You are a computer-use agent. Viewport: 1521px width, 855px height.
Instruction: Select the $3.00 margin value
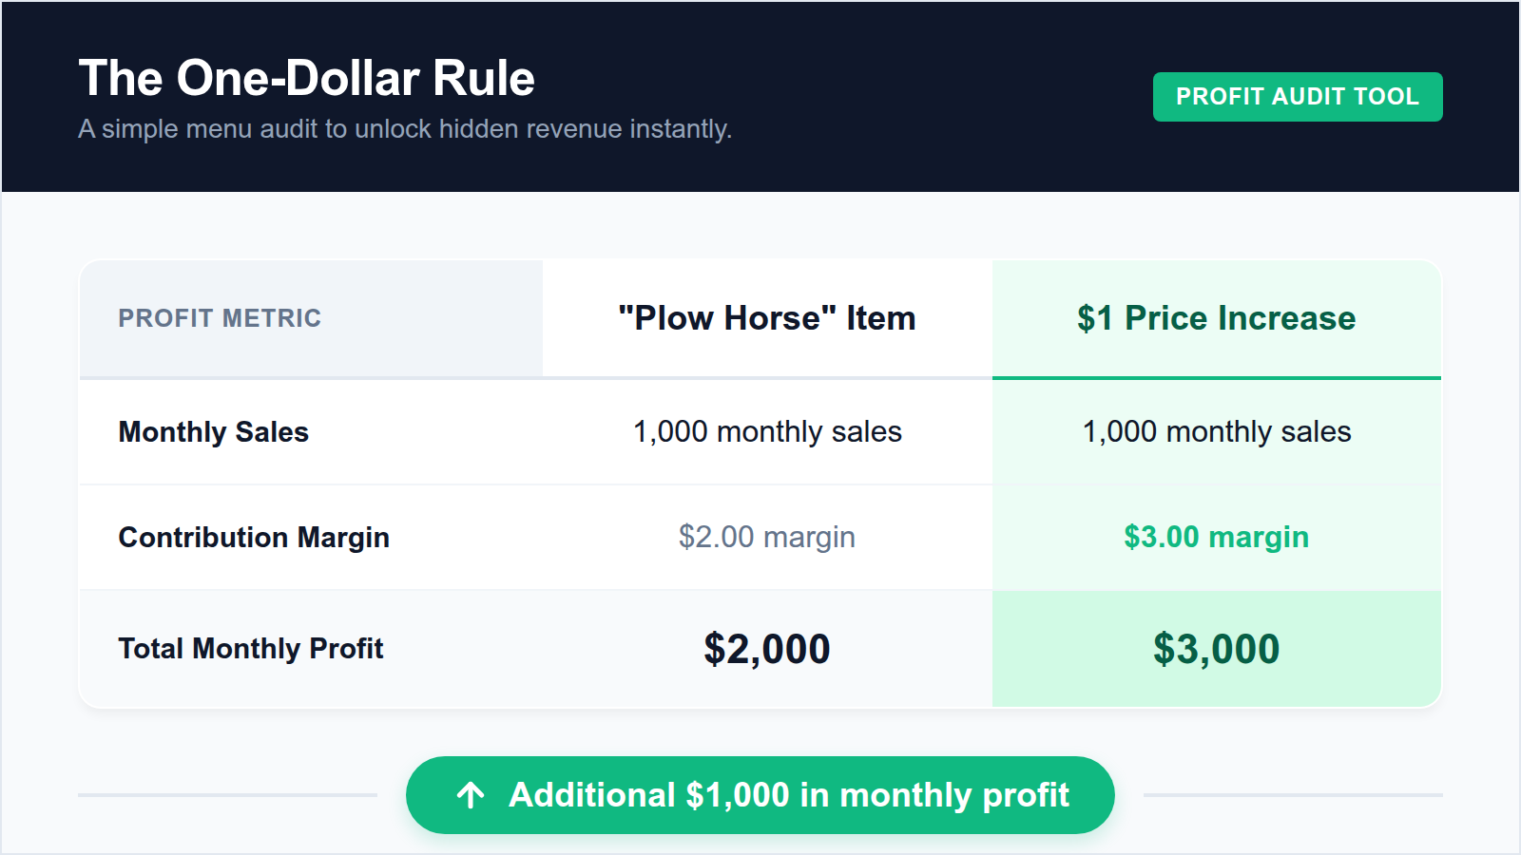tap(1217, 537)
